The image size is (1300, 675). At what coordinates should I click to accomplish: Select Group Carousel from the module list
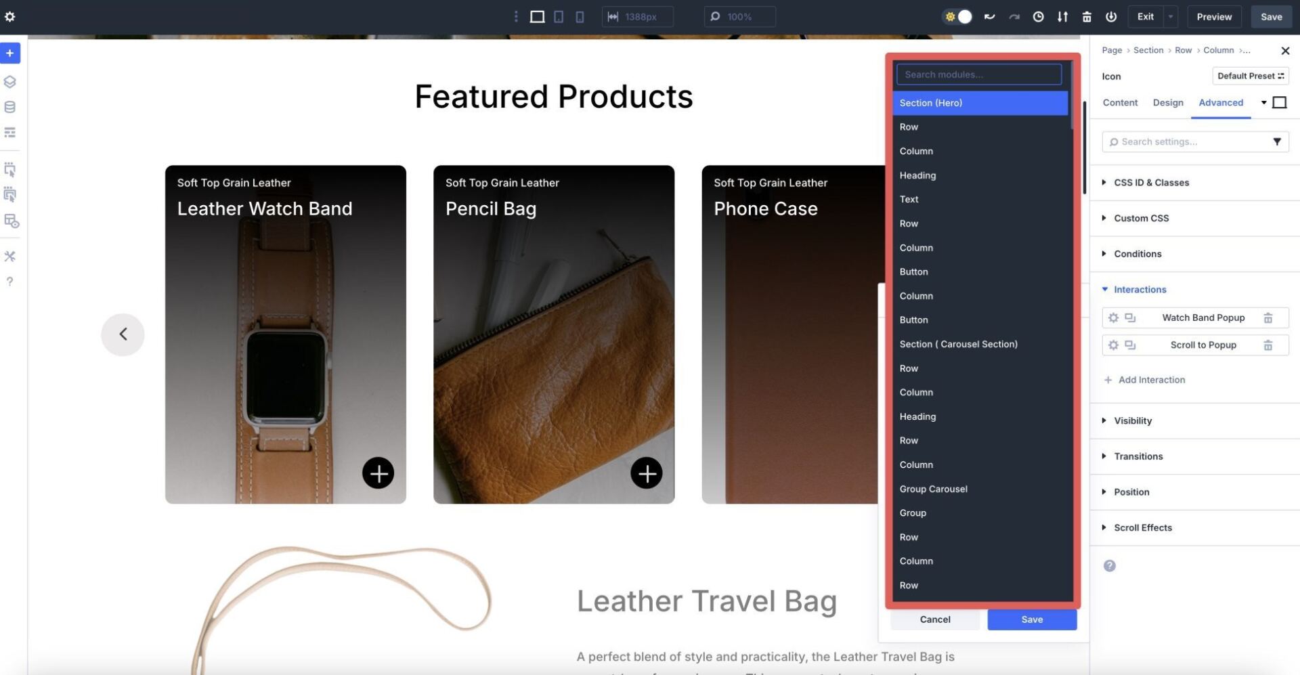933,488
